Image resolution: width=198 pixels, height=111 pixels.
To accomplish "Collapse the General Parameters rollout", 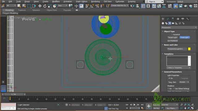I will [x=173, y=72].
